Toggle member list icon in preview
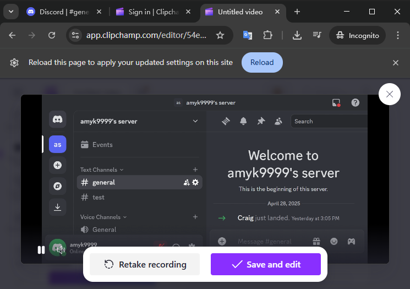The width and height of the screenshot is (410, 289). click(278, 121)
